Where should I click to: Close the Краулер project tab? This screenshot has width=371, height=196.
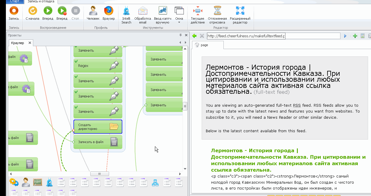30,43
